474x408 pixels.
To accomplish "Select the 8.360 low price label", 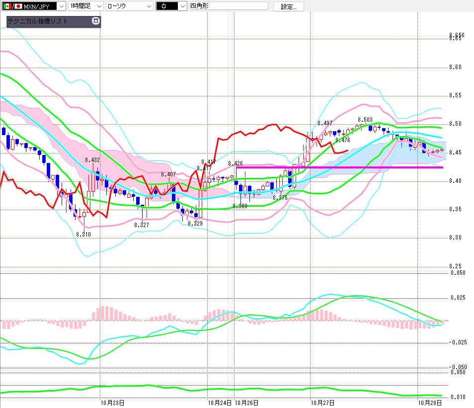I will click(240, 206).
